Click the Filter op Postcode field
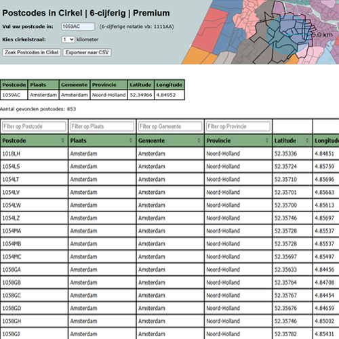 click(34, 126)
